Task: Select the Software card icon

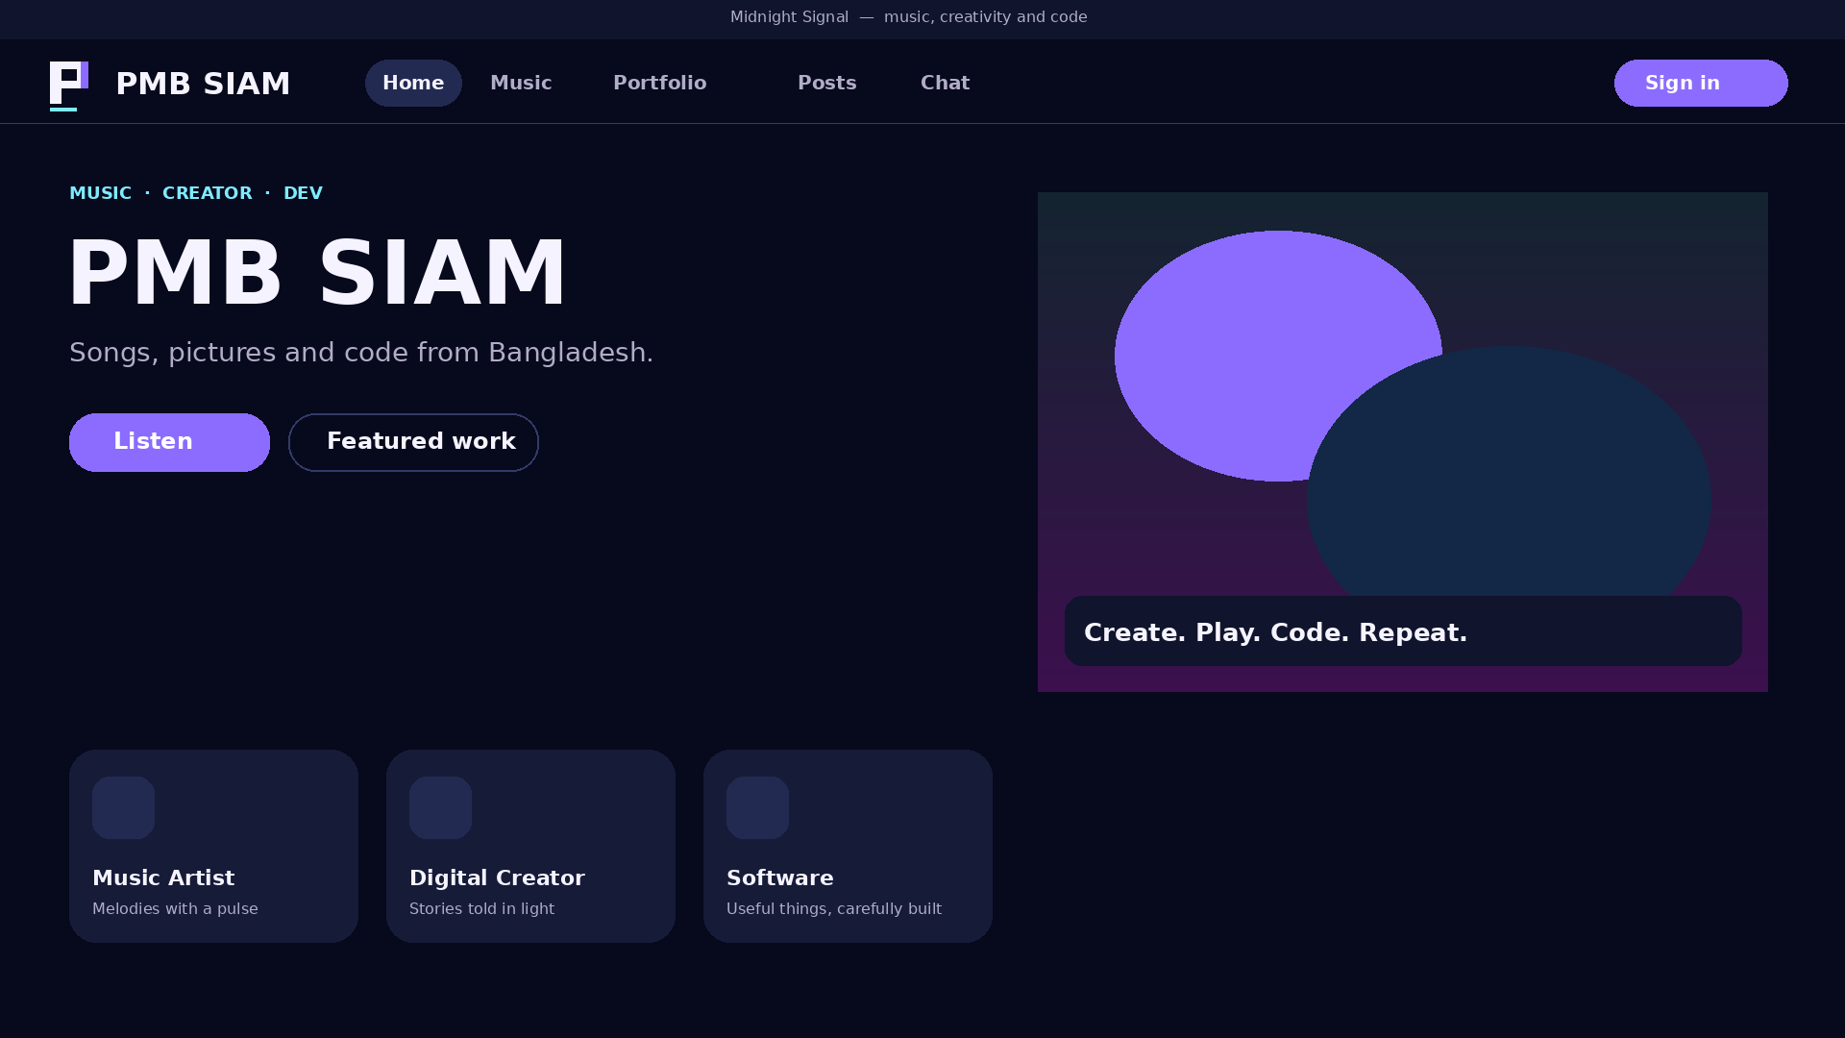Action: coord(757,807)
